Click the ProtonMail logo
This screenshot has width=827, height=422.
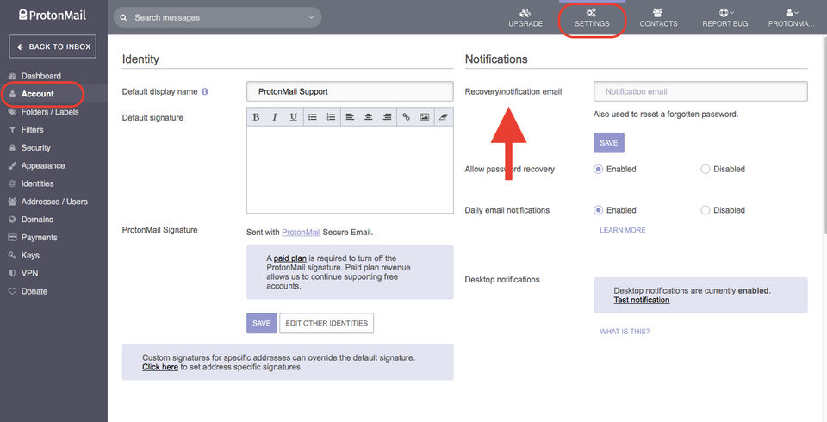coord(53,16)
